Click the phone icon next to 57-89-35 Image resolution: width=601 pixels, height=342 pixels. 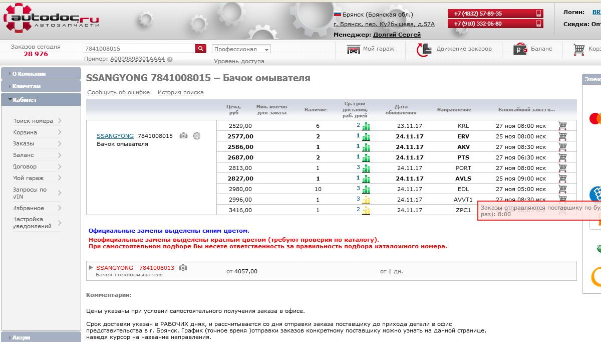[x=539, y=14]
